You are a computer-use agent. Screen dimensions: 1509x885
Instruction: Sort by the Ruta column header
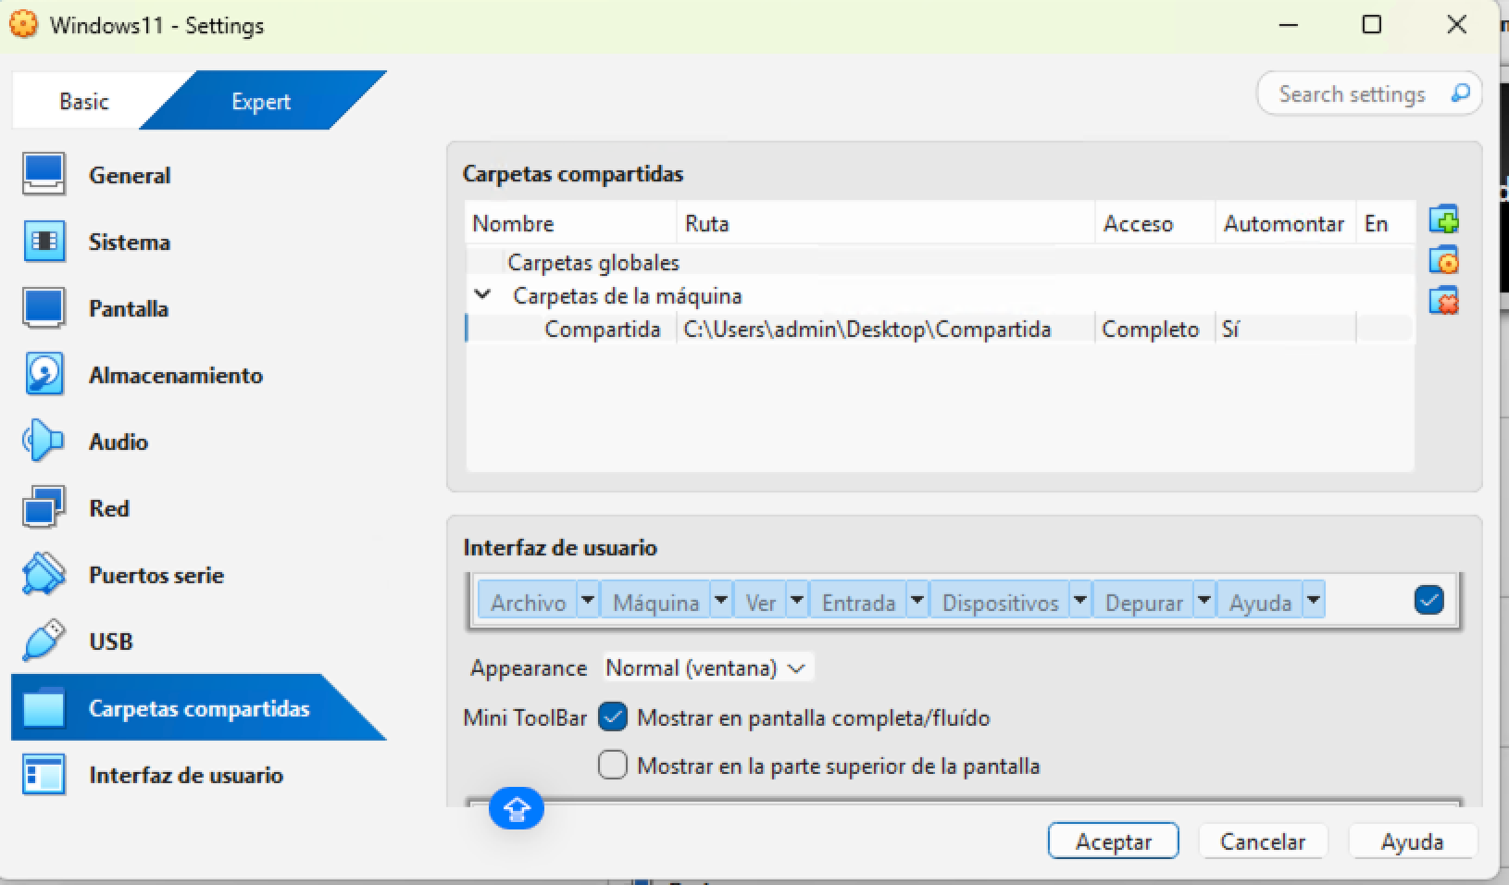tap(885, 223)
